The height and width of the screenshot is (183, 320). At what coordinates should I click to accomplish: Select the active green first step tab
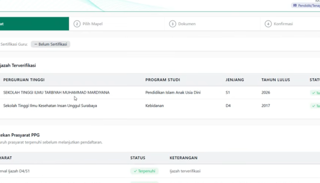pos(34,24)
